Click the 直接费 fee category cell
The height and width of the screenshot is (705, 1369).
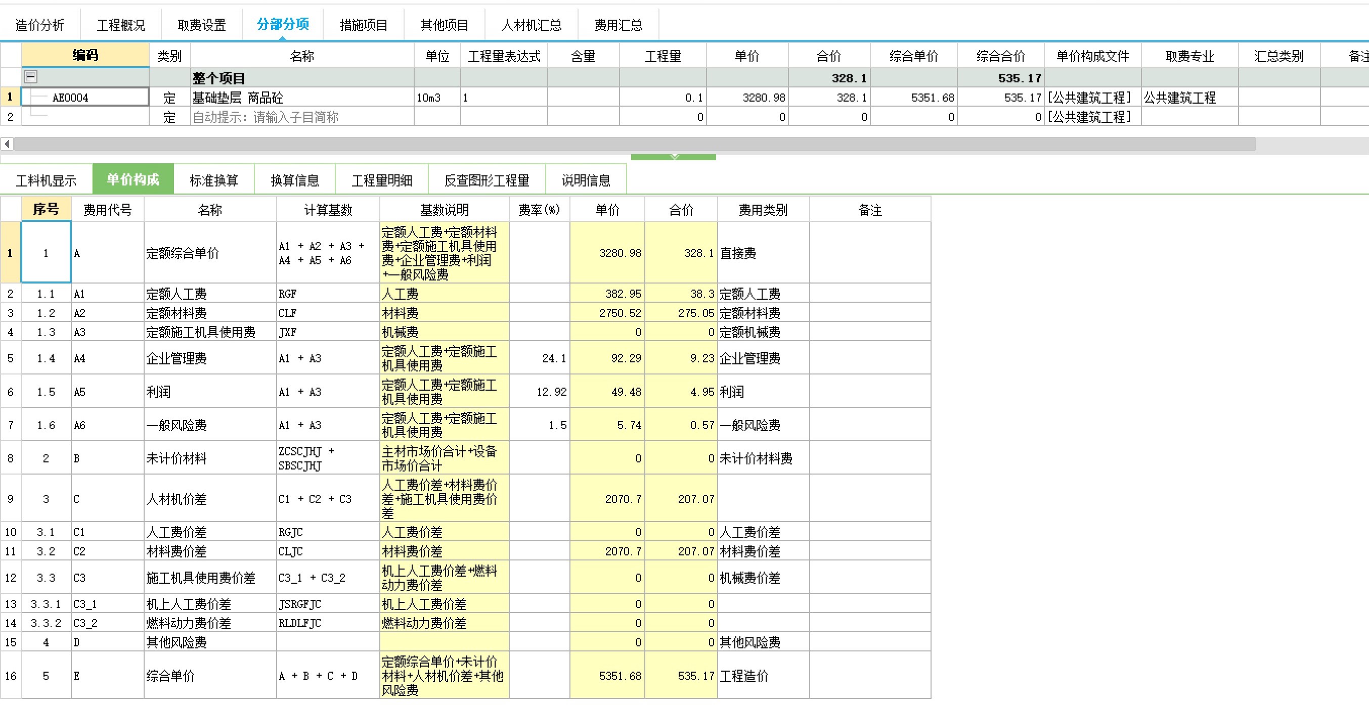(x=763, y=253)
